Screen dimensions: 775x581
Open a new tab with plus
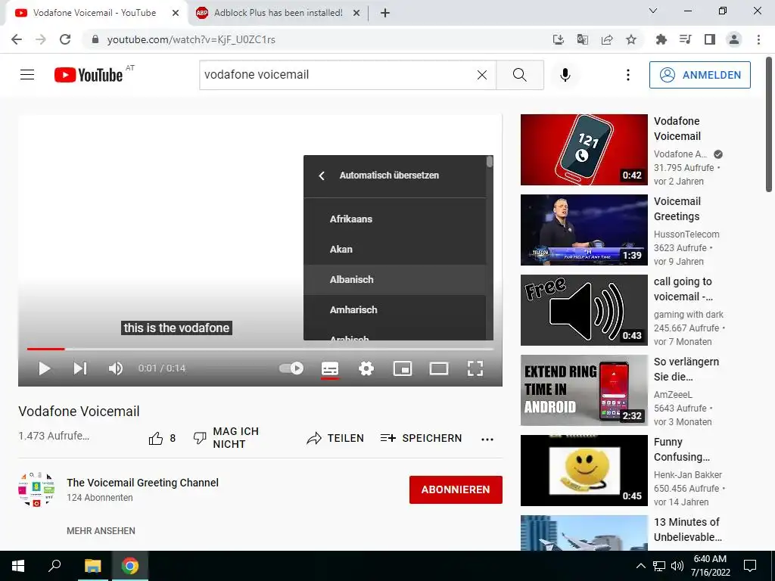pos(385,14)
